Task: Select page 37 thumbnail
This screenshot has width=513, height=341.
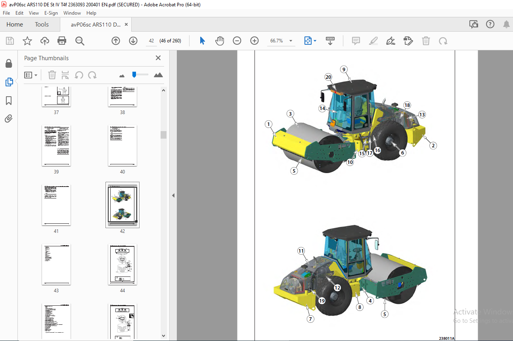Action: tap(56, 97)
